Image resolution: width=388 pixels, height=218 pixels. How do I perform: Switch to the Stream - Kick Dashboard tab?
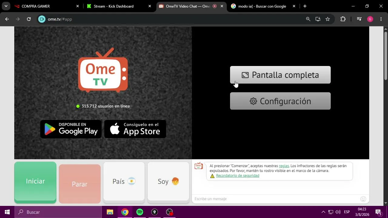pos(119,6)
